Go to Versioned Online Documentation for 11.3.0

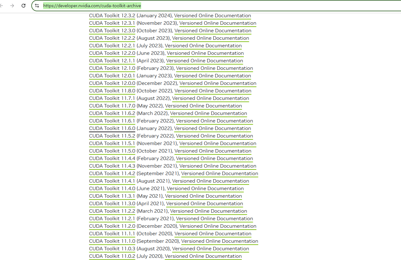(x=205, y=204)
